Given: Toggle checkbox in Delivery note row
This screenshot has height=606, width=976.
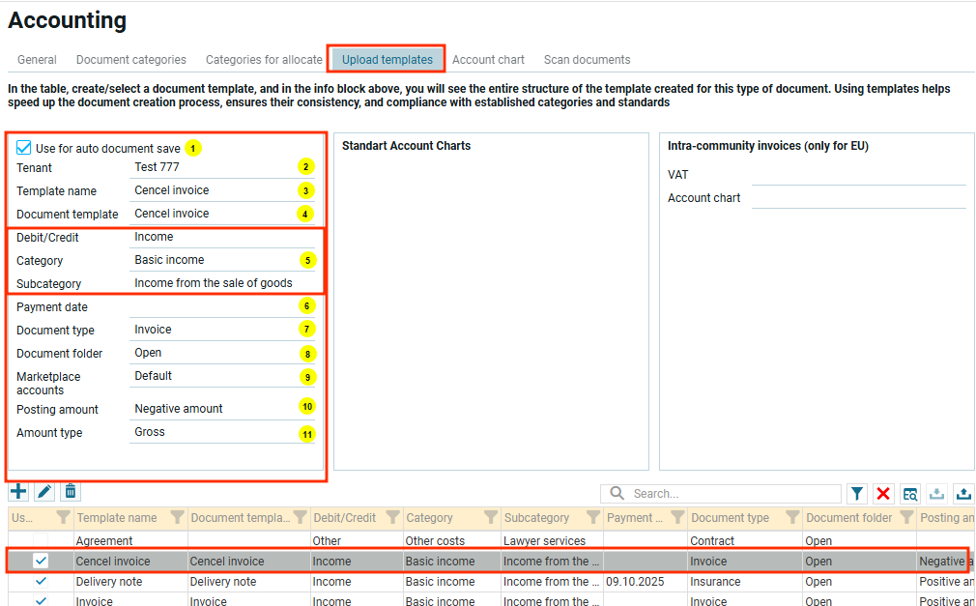Looking at the screenshot, I should click(x=41, y=582).
